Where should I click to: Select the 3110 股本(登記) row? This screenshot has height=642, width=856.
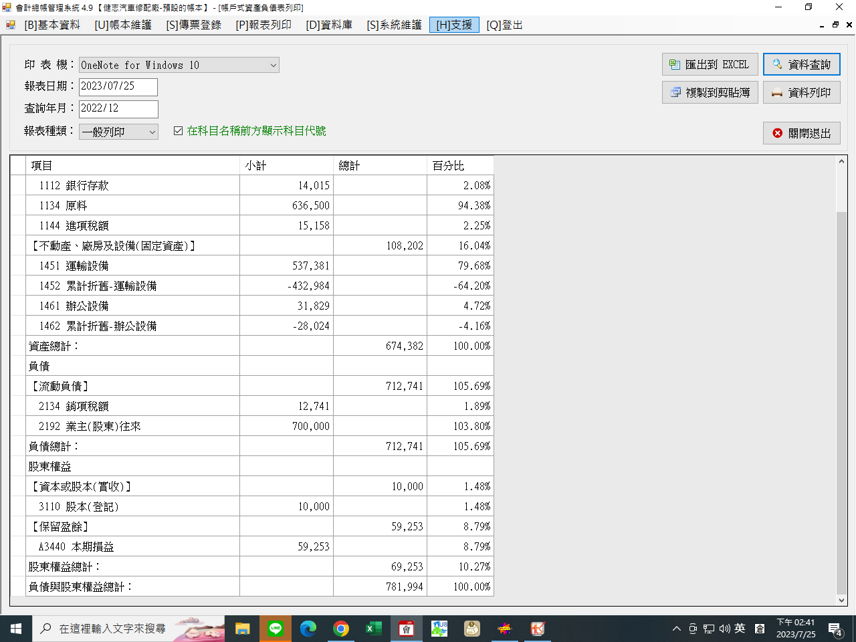(253, 506)
